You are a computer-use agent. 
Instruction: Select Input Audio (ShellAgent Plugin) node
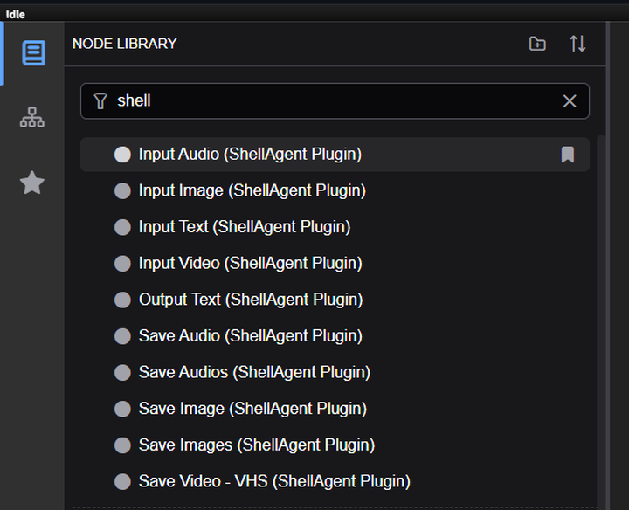pos(335,155)
